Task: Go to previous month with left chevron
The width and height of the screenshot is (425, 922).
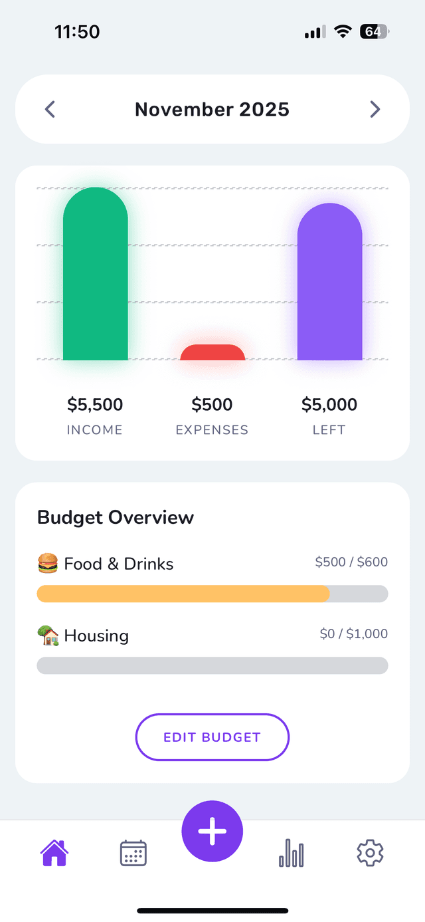Action: pyautogui.click(x=50, y=109)
